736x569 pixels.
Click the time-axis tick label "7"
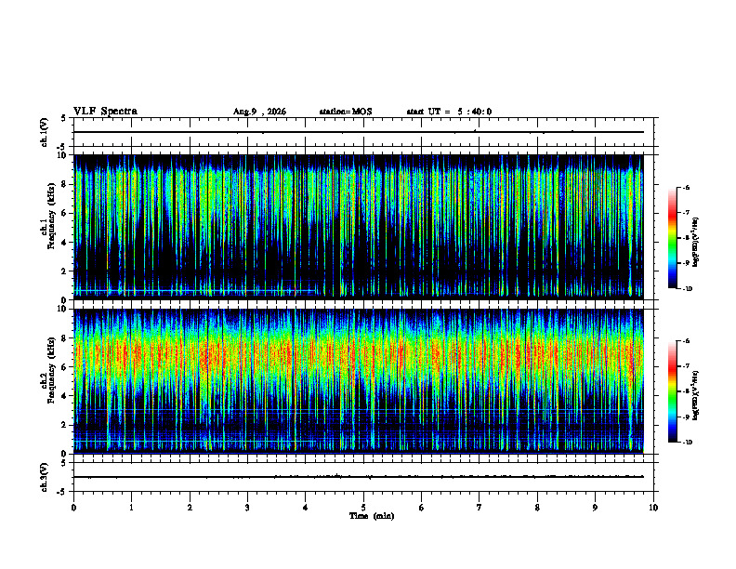[x=480, y=508]
